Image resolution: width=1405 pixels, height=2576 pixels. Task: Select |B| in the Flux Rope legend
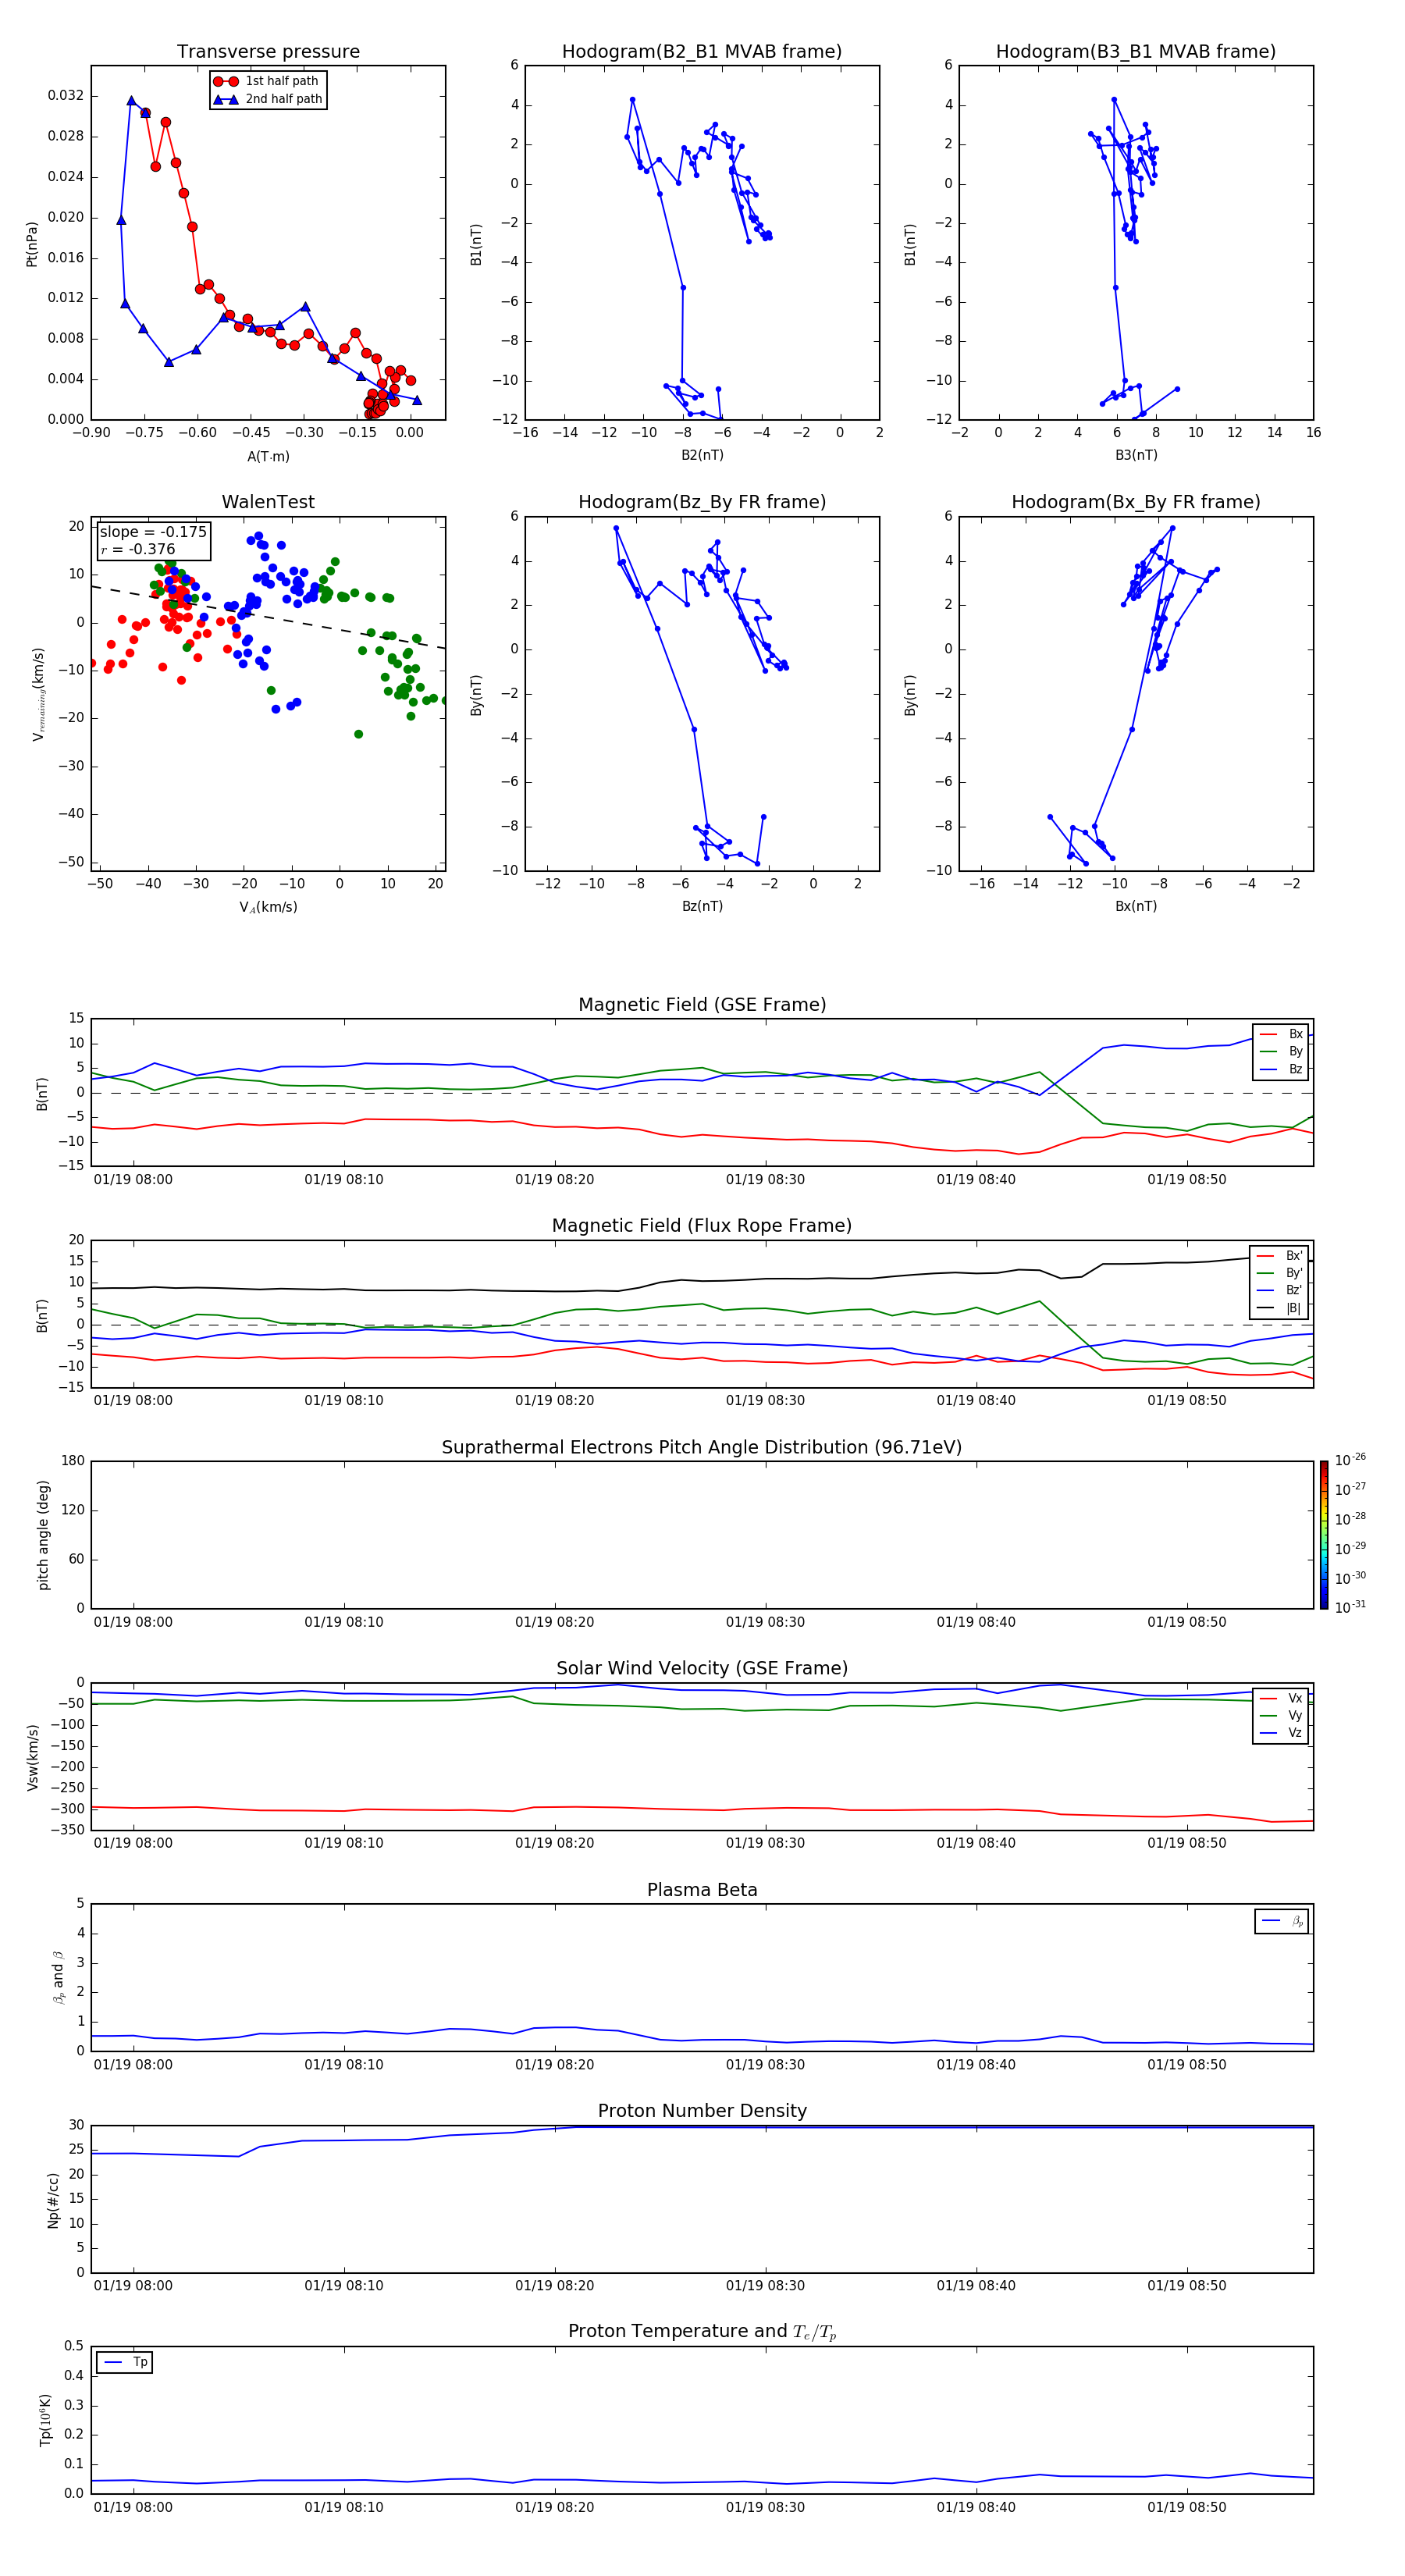1280,1309
